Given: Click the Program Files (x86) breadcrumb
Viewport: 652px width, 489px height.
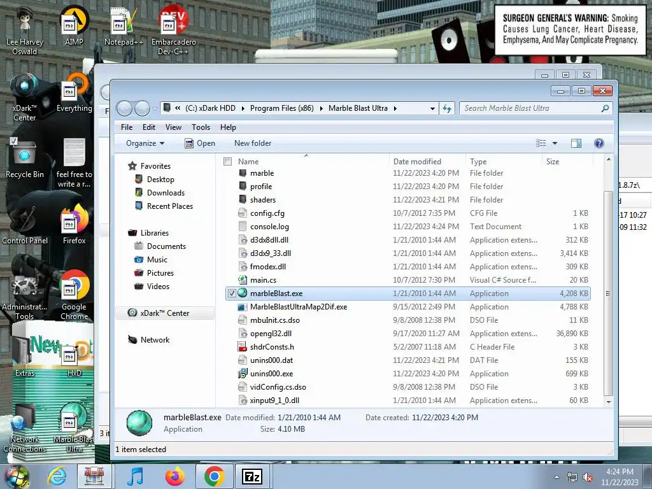Looking at the screenshot, I should [282, 108].
